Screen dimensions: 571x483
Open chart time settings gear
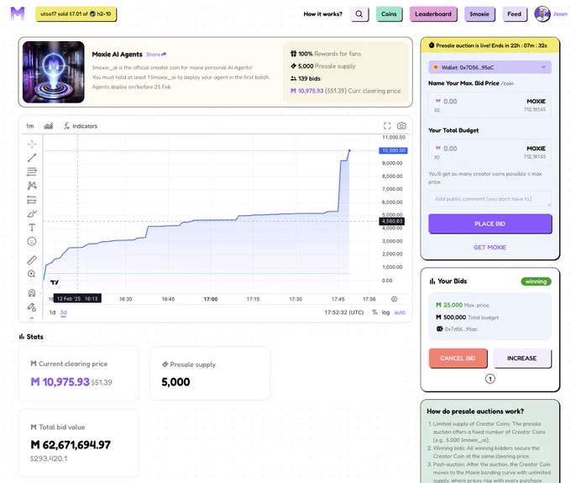click(x=394, y=299)
